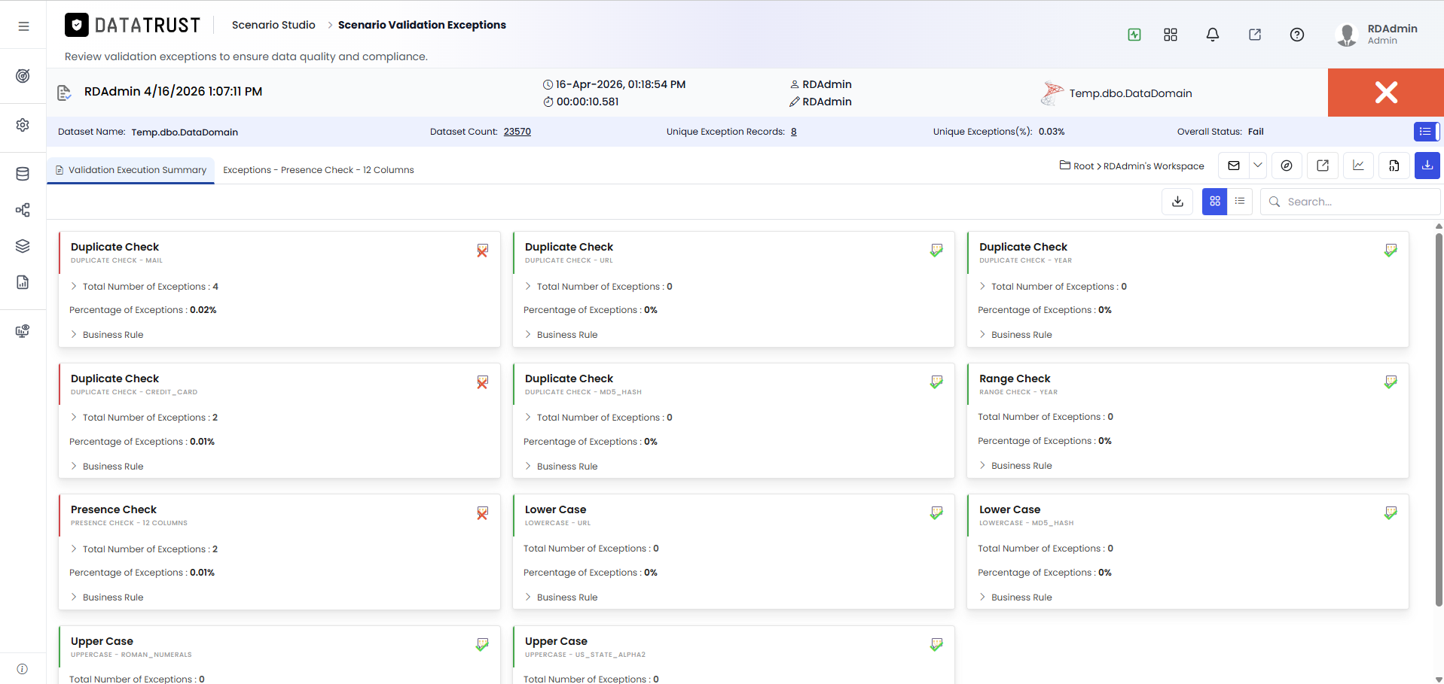The image size is (1444, 684).
Task: Click the Upper Case US_State_Alpha2 card title
Action: coord(556,641)
